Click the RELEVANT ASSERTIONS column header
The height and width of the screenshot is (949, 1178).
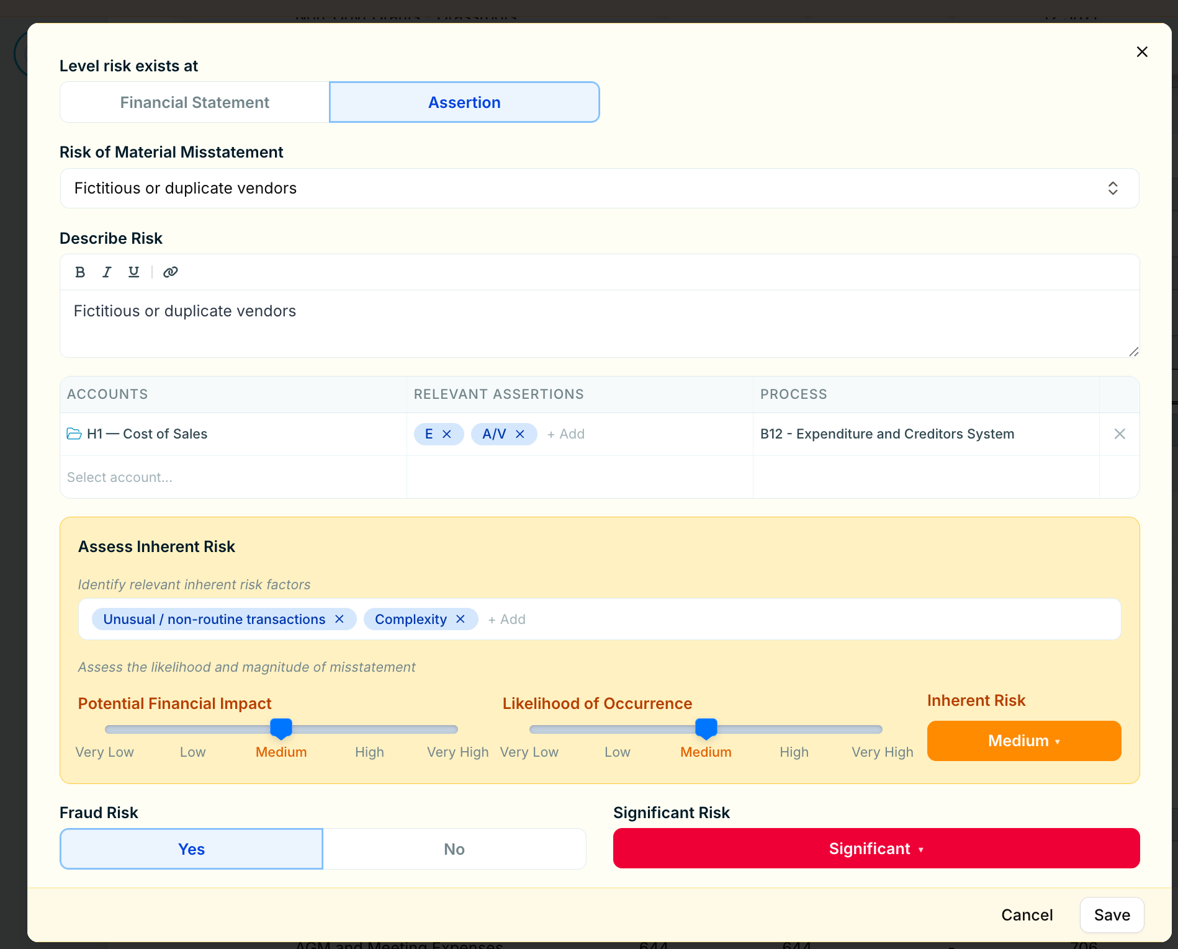click(x=499, y=394)
